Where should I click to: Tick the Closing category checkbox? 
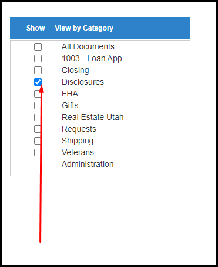point(38,70)
